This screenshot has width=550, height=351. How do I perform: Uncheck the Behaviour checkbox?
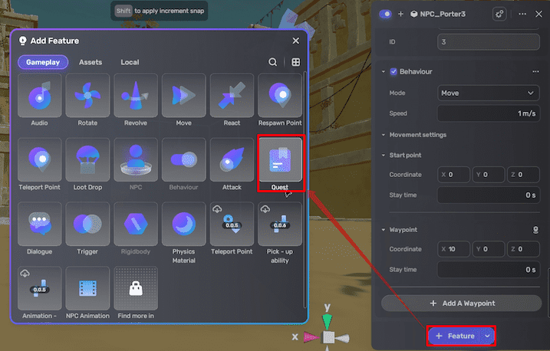tap(394, 72)
